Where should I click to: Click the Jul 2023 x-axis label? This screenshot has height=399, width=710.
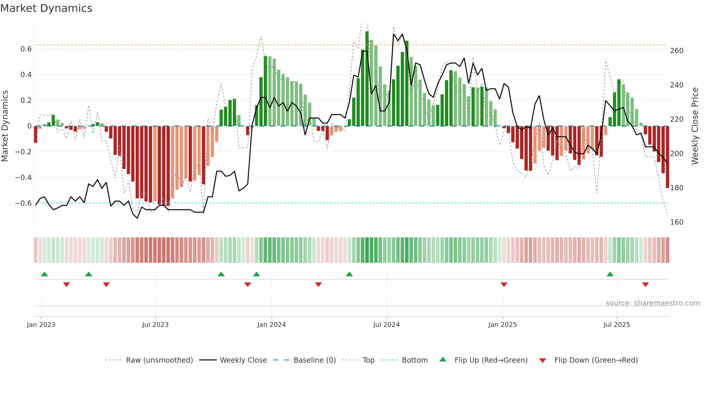coord(155,325)
